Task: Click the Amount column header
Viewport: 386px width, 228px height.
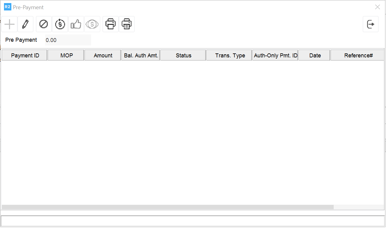Action: pyautogui.click(x=103, y=56)
